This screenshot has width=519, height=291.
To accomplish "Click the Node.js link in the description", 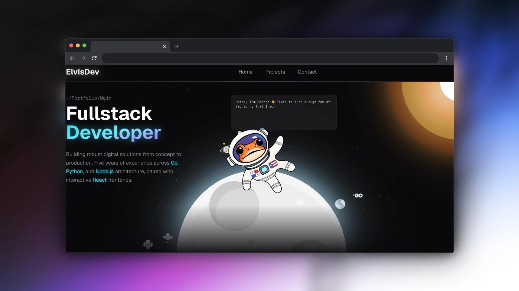I will point(105,171).
